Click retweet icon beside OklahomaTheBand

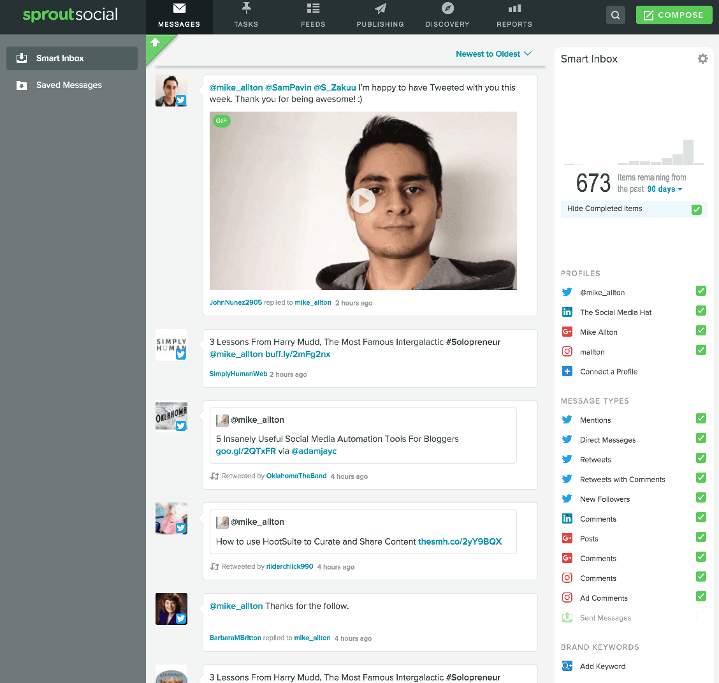(x=215, y=476)
